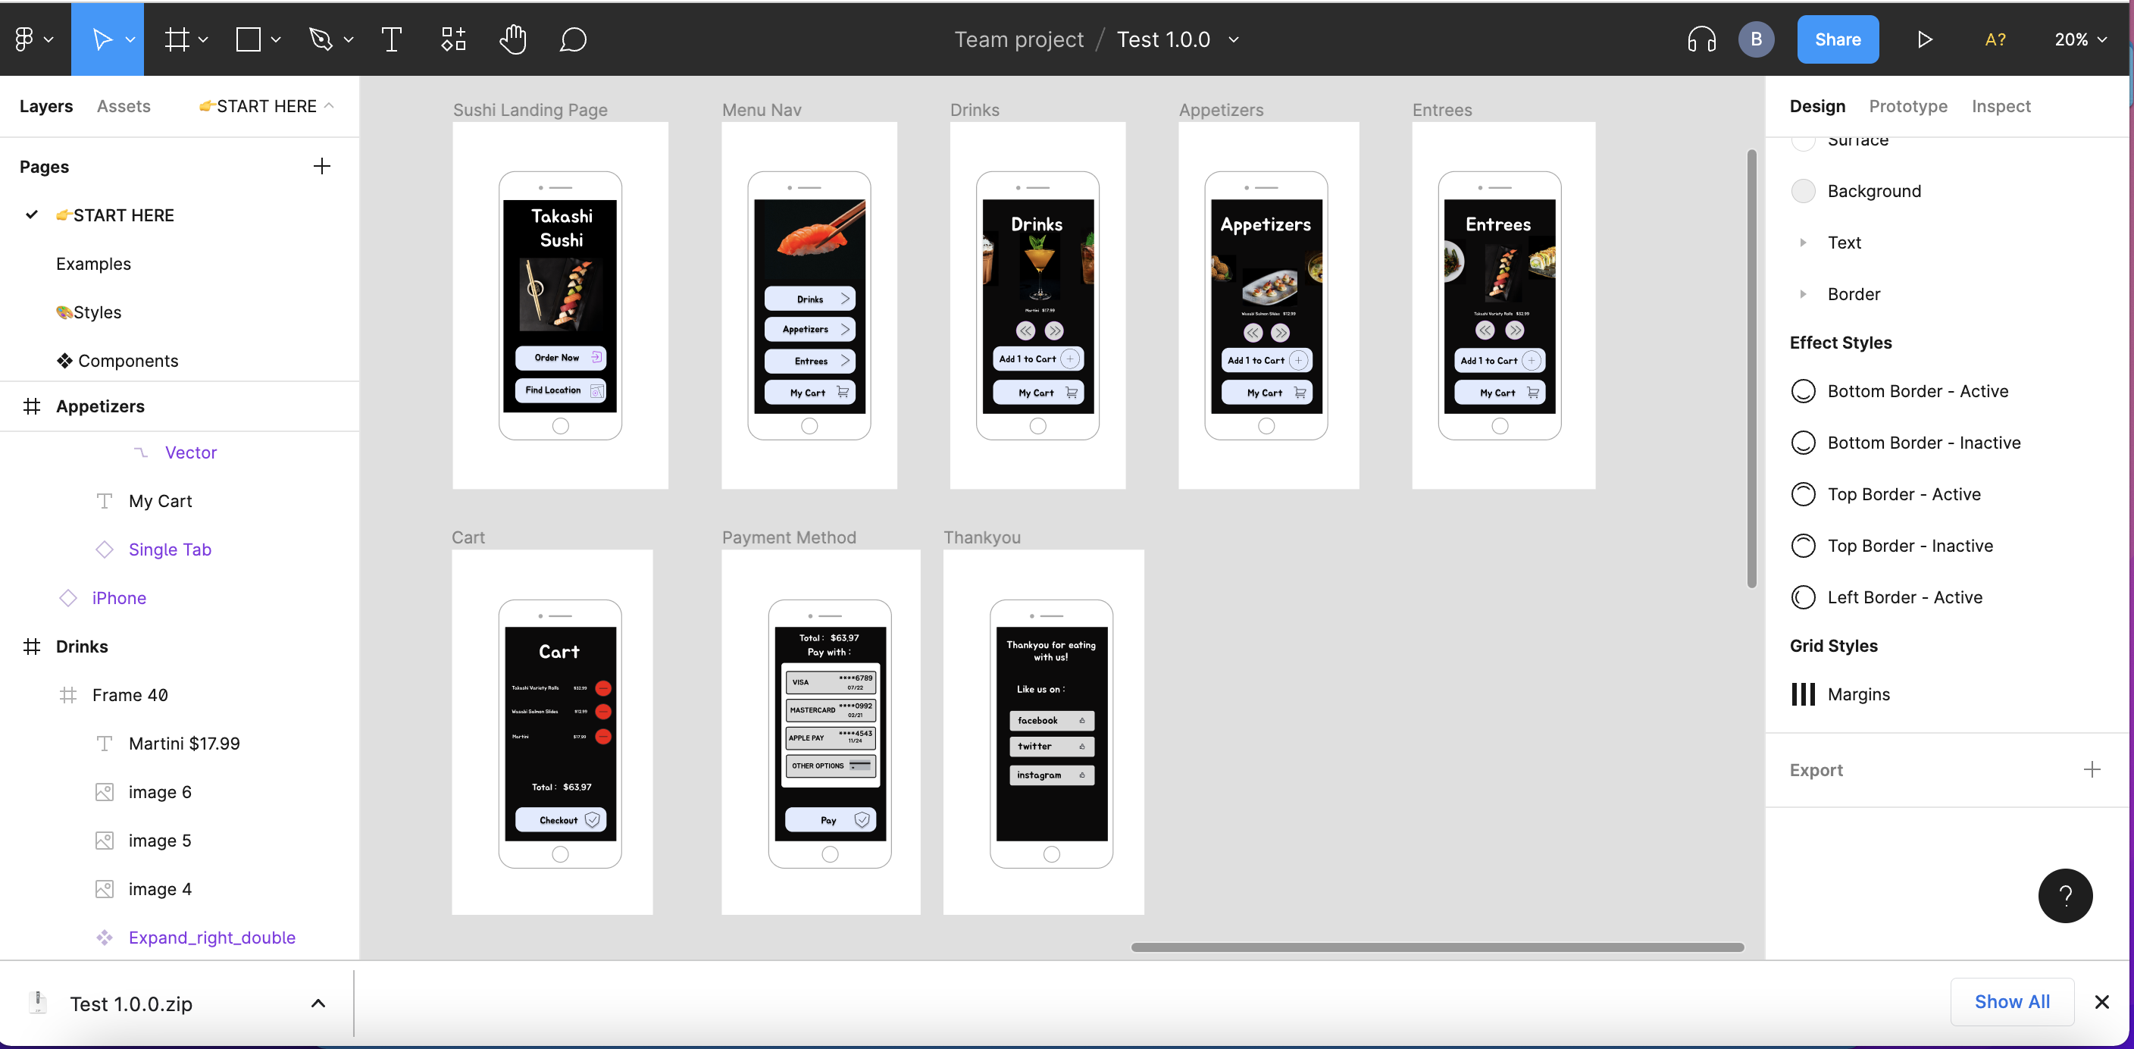Select the Background color style swatch
The width and height of the screenshot is (2134, 1049).
1803,192
